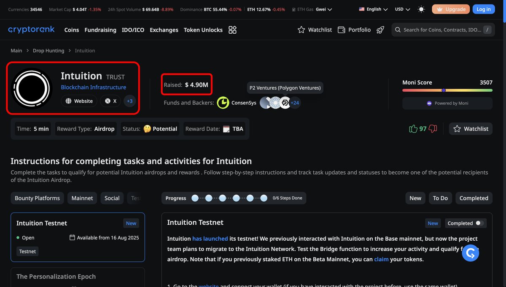Click the floating blue G chat icon
506x287 pixels.
471,253
